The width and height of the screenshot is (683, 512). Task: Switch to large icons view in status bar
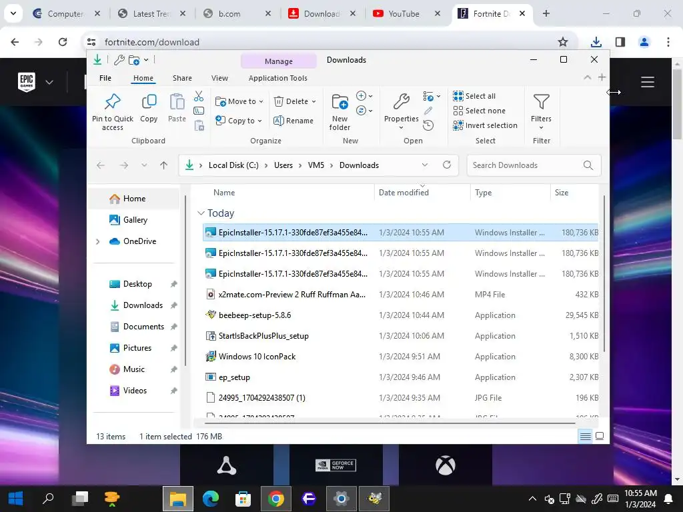pyautogui.click(x=600, y=436)
